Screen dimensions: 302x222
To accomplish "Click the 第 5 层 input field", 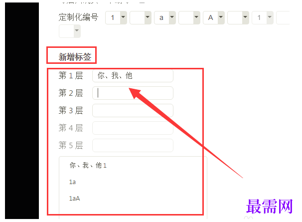I will tap(133, 145).
